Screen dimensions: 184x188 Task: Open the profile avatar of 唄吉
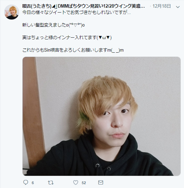12,12
